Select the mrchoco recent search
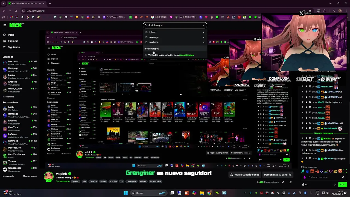Image resolution: width=350 pixels, height=197 pixels. [154, 42]
